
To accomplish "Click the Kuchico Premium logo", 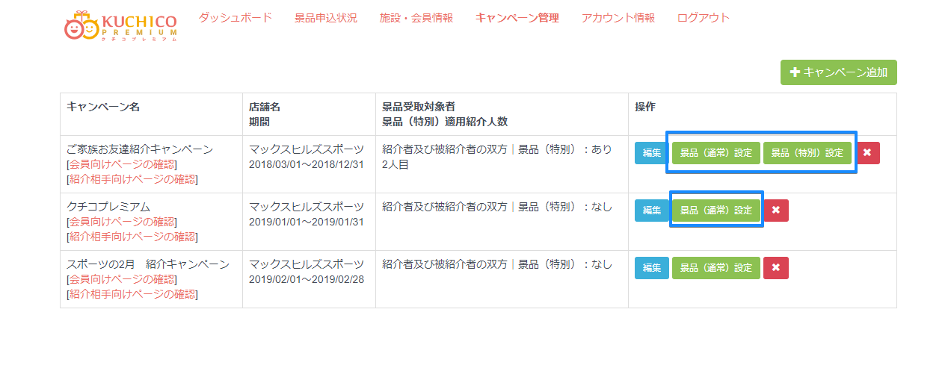I will [x=120, y=27].
